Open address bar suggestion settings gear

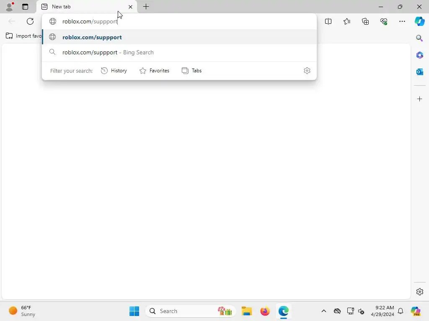click(307, 71)
